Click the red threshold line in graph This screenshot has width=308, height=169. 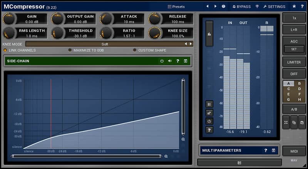tap(51, 113)
